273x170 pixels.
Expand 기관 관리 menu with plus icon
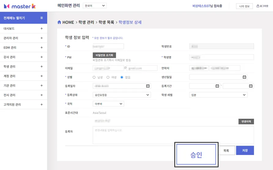42,85
